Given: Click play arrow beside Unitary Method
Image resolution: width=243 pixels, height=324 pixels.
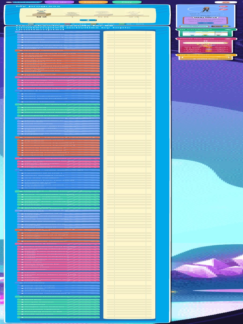Looking at the screenshot, I should click(x=22, y=102).
